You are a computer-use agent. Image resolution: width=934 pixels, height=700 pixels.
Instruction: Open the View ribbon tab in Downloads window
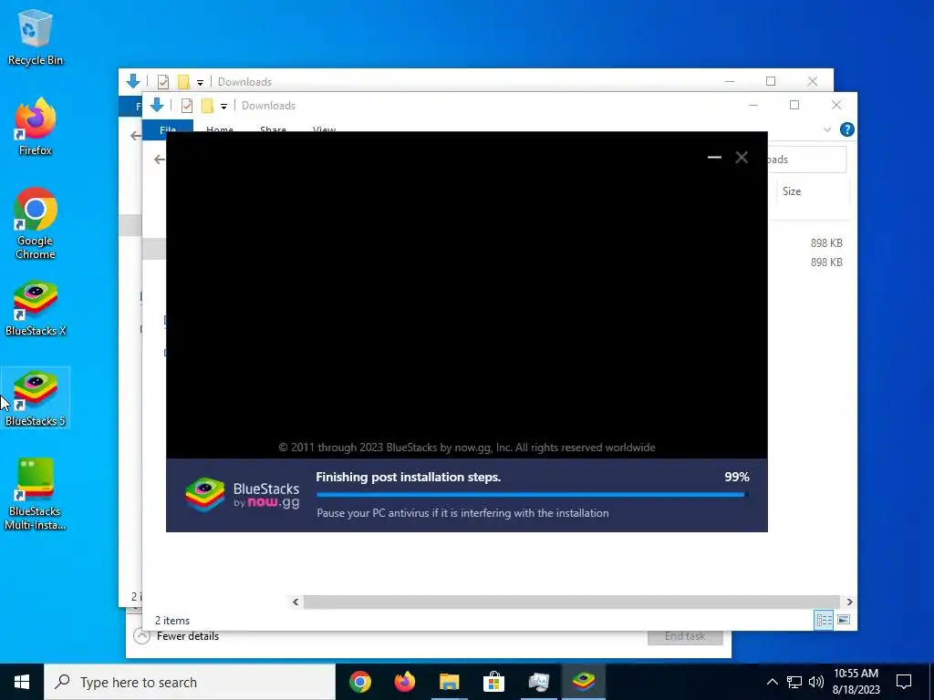(324, 129)
